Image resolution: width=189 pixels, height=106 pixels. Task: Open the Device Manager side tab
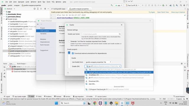pos(188,14)
